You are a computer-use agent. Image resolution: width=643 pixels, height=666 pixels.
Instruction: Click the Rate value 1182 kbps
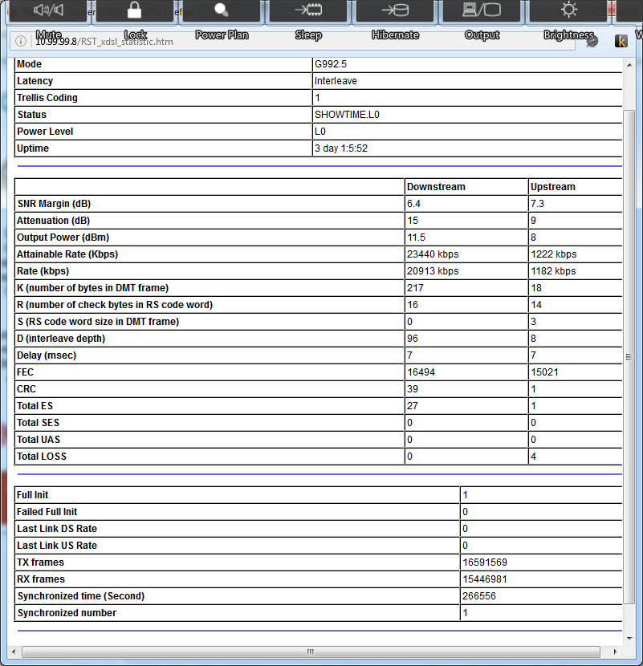coord(553,271)
